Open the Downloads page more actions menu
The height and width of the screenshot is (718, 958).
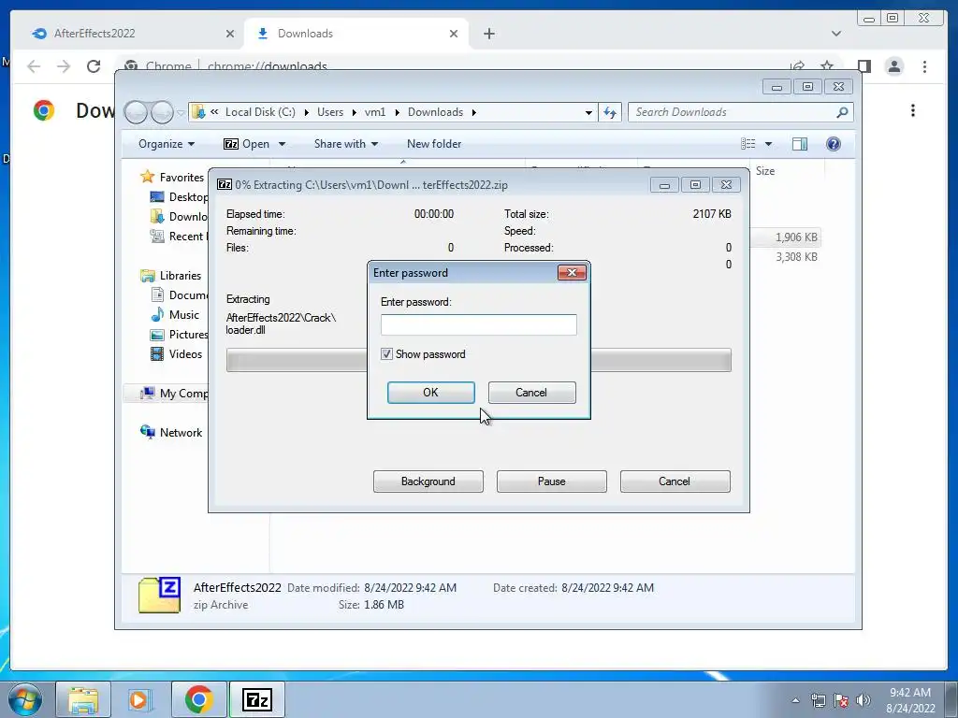[913, 110]
